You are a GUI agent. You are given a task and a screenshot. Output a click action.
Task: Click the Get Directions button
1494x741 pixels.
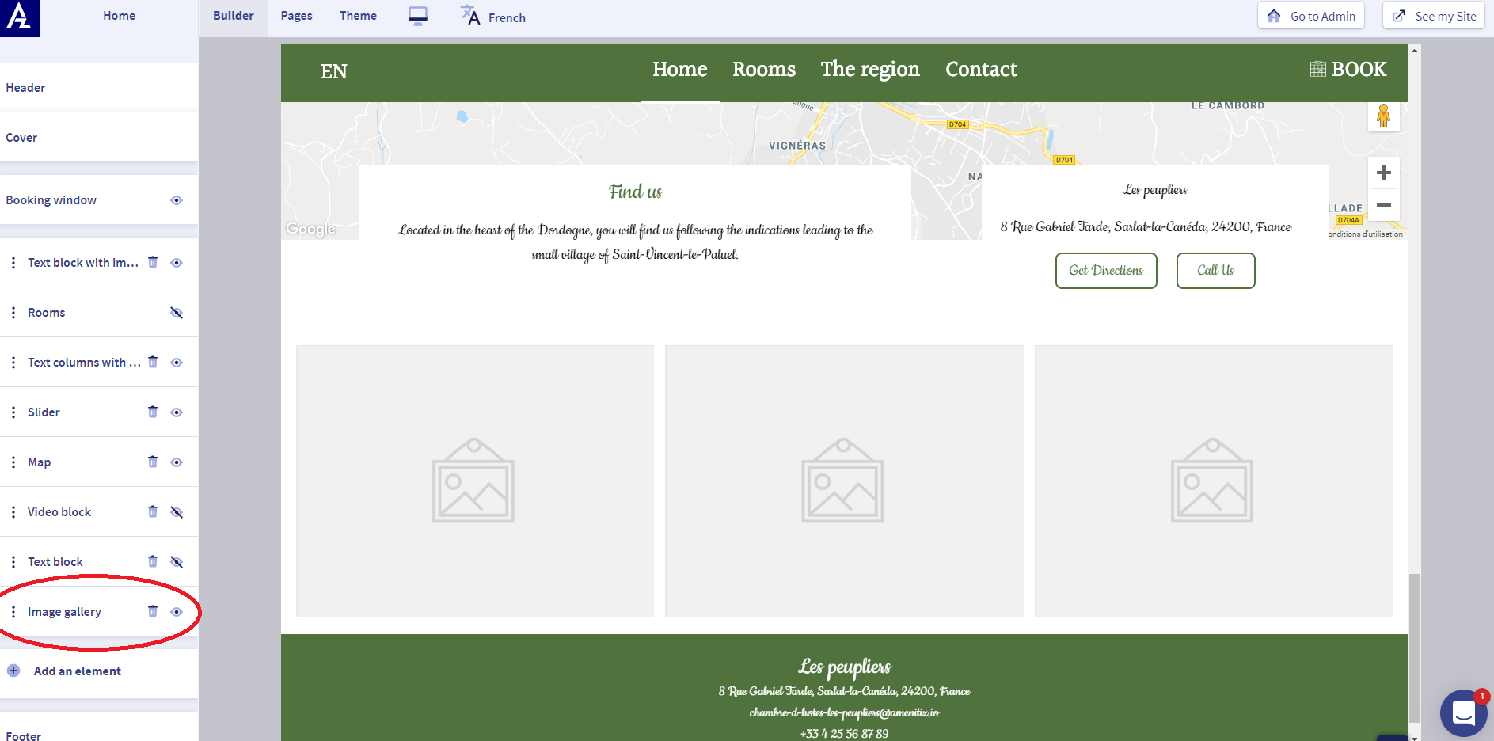pos(1106,271)
